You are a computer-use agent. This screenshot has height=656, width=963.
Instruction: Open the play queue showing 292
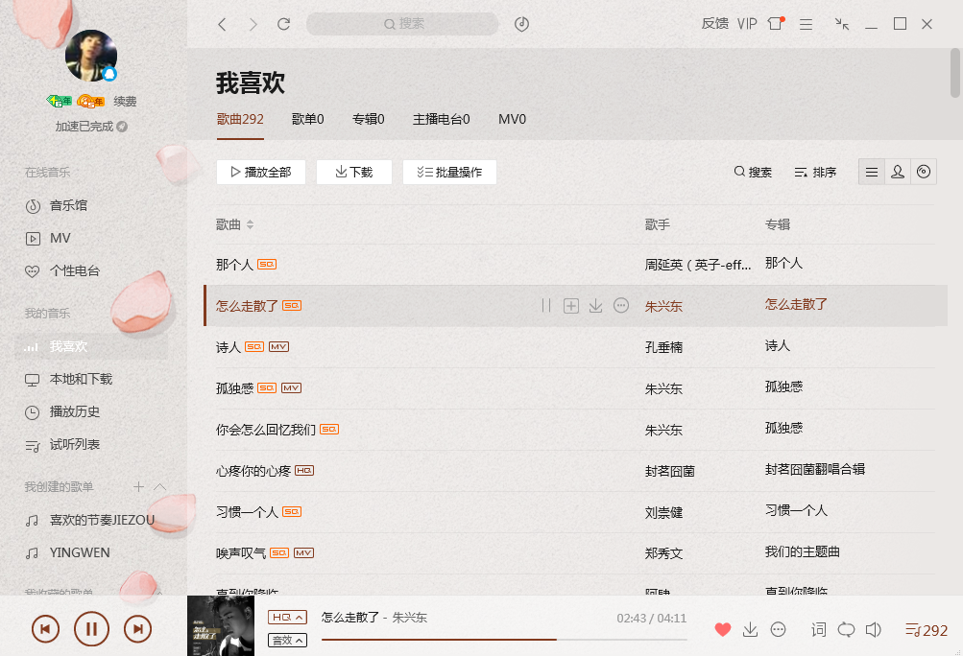coord(927,630)
